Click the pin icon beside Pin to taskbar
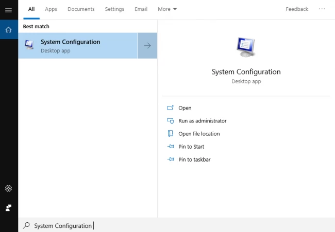 tap(171, 159)
